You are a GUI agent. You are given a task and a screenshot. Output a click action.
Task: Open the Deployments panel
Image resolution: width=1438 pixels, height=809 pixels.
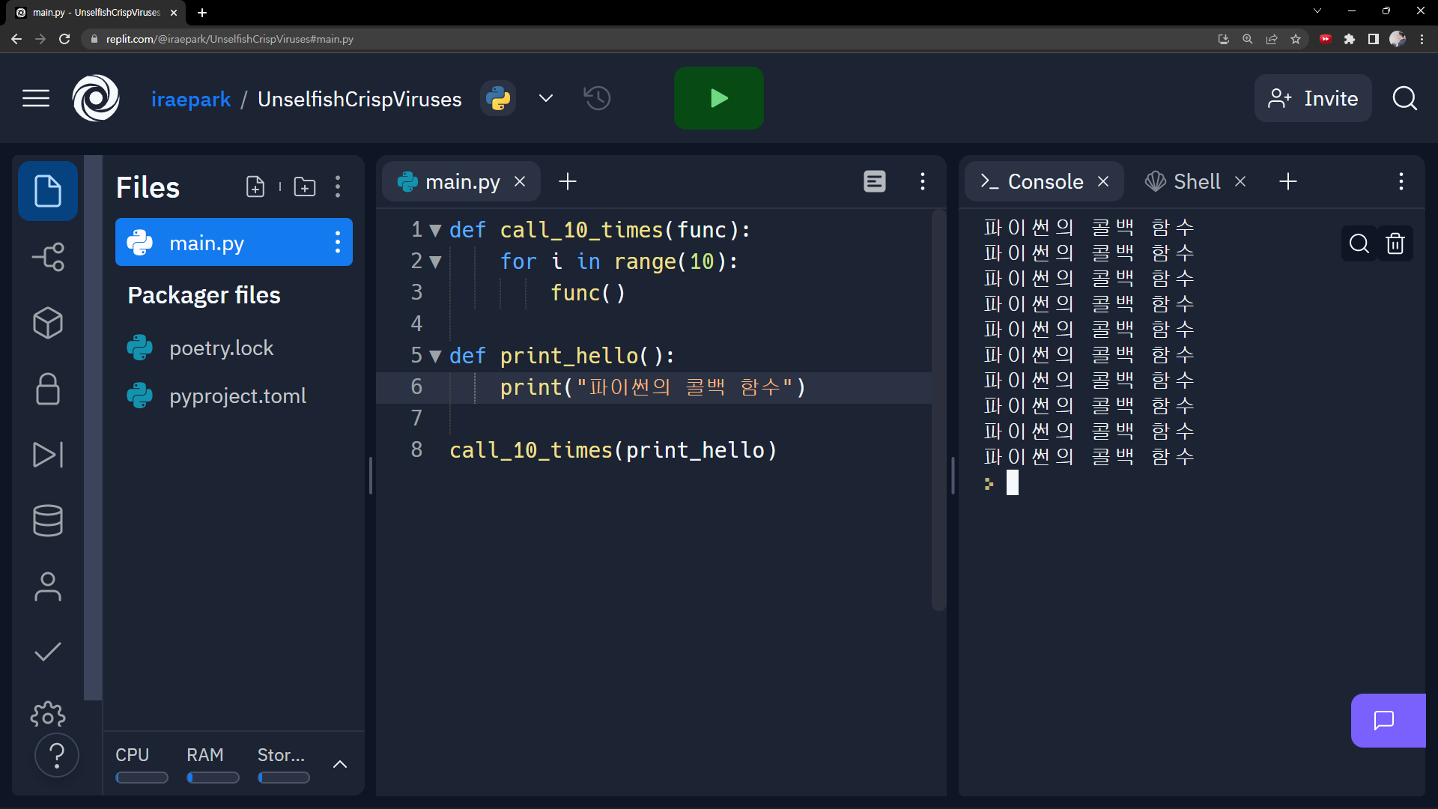[x=46, y=455]
